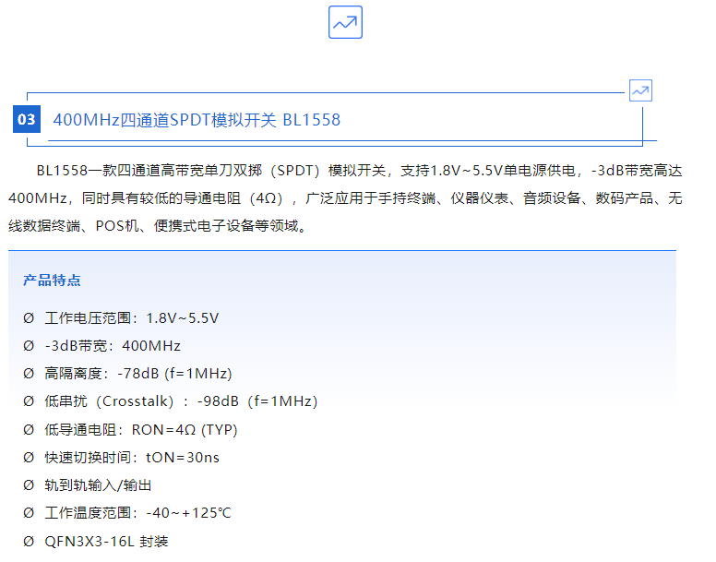Click the -3dB带宽 400MHz feature line
Screen dimensions: 716x562
click(113, 346)
